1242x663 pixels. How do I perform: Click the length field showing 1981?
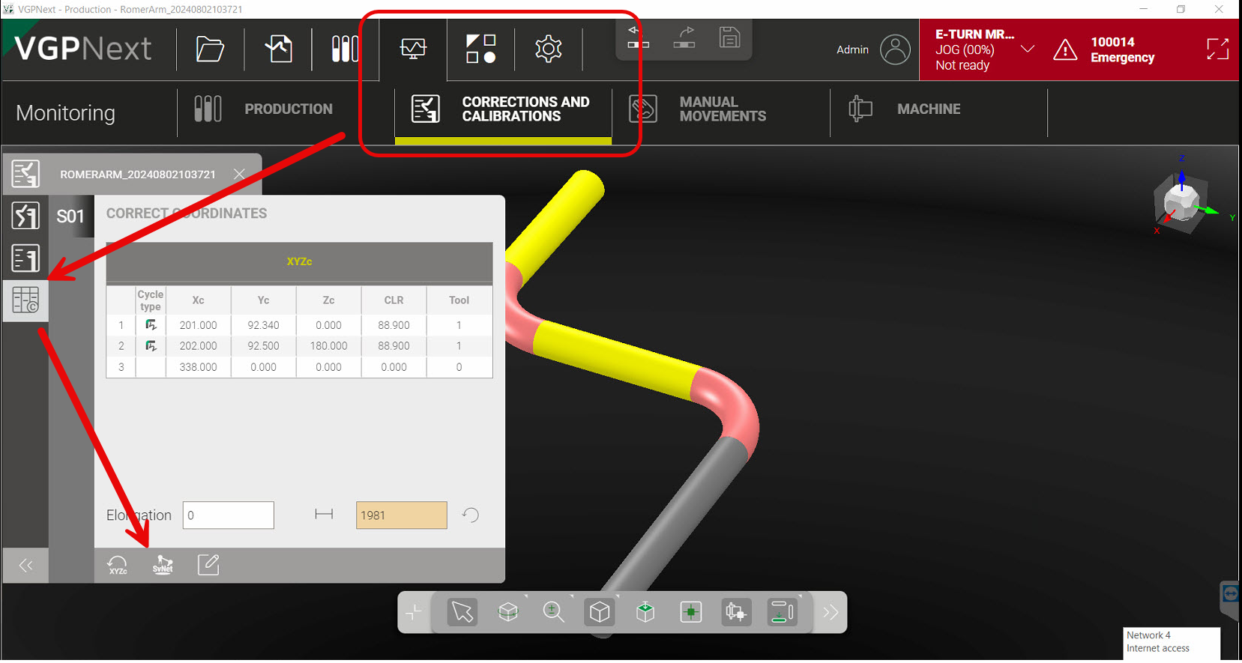click(x=402, y=515)
